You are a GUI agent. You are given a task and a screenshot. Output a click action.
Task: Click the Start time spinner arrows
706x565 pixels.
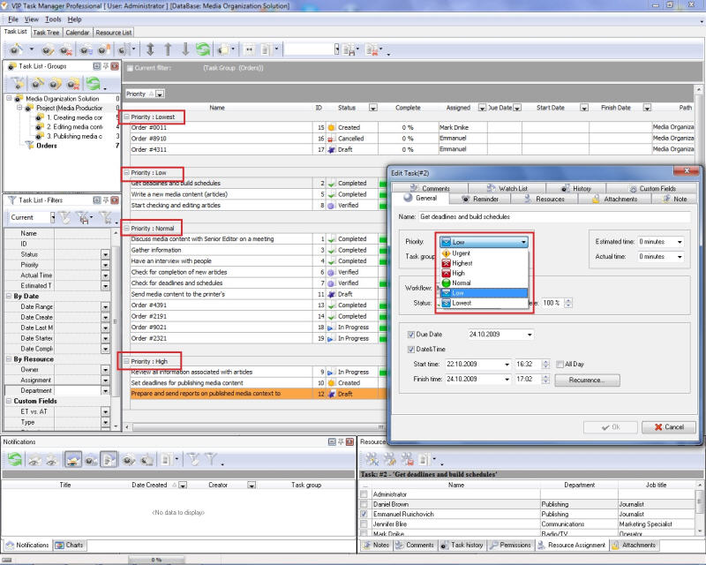click(x=545, y=364)
